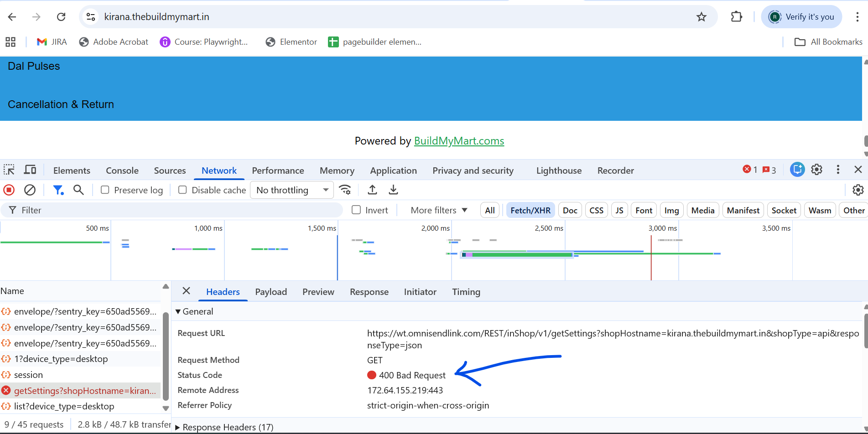Click the red error count badge

tap(750, 170)
